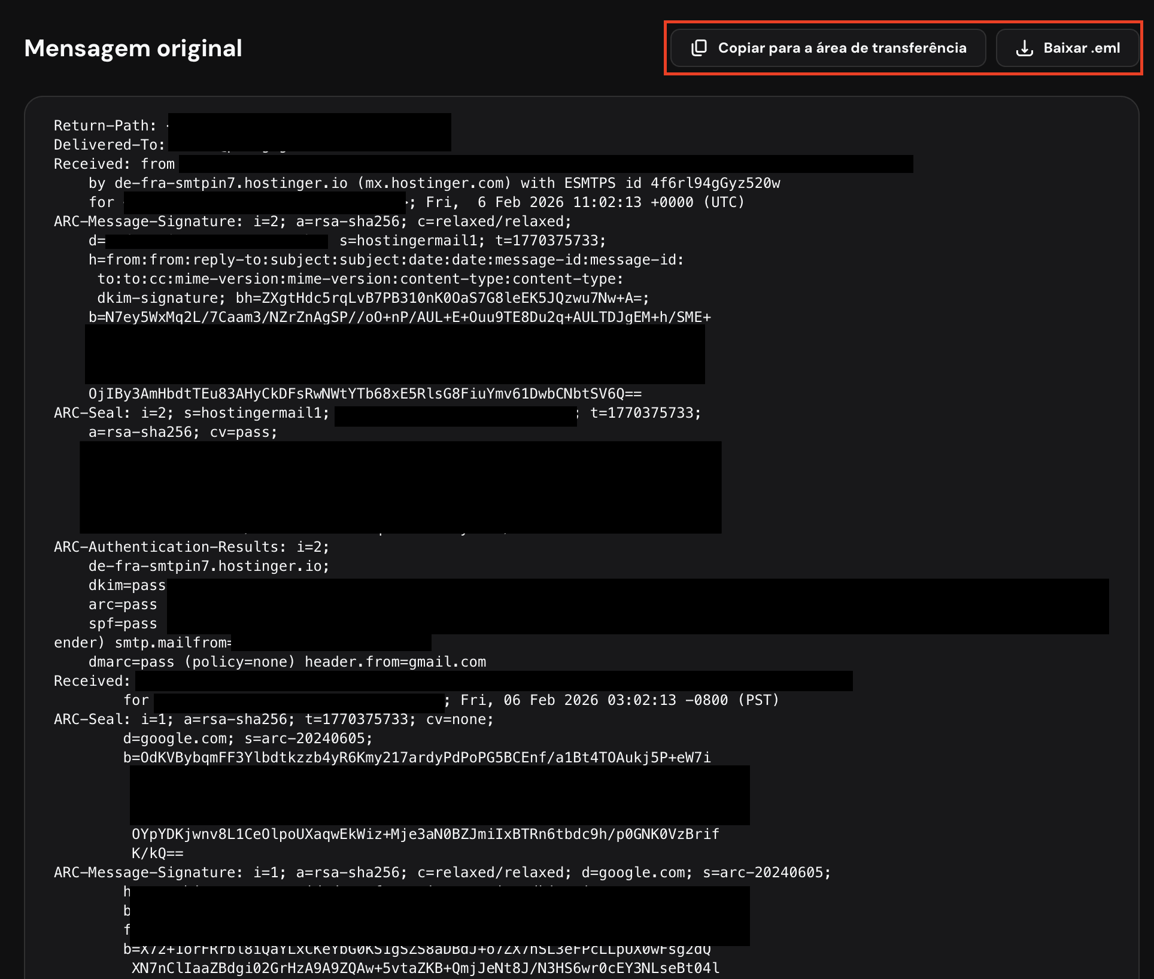Click the download arrow icon beside 'Baixar .eml'
Image resolution: width=1154 pixels, height=979 pixels.
1025,48
